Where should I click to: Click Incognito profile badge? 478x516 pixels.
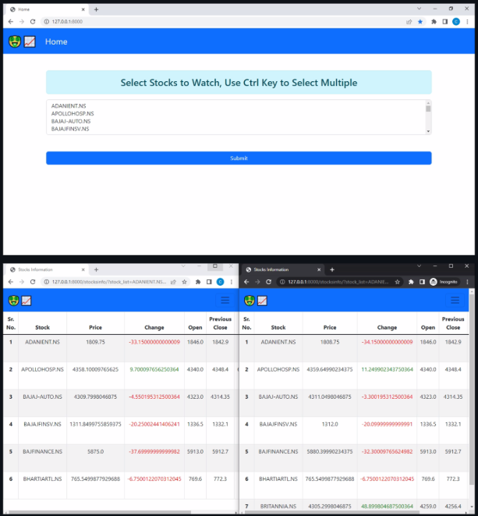[x=444, y=282]
